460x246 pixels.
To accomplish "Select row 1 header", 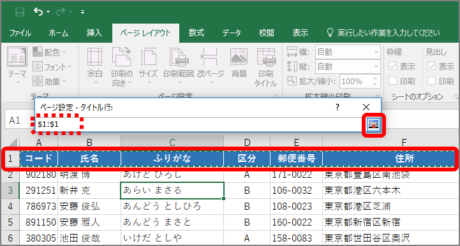I will point(11,159).
